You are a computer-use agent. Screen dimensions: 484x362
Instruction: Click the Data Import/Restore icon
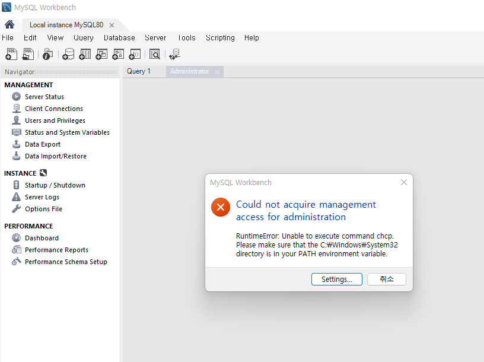pos(17,156)
